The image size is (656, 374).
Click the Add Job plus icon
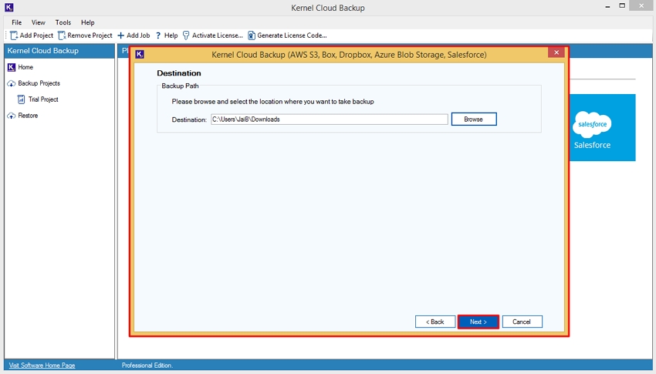(121, 35)
